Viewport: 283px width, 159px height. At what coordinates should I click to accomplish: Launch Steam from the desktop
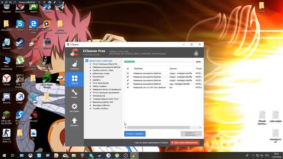(20, 43)
